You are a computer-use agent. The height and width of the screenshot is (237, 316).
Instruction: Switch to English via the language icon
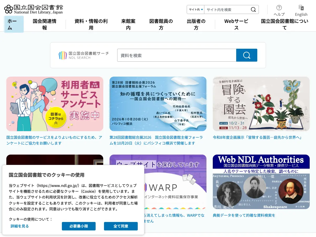301,7
